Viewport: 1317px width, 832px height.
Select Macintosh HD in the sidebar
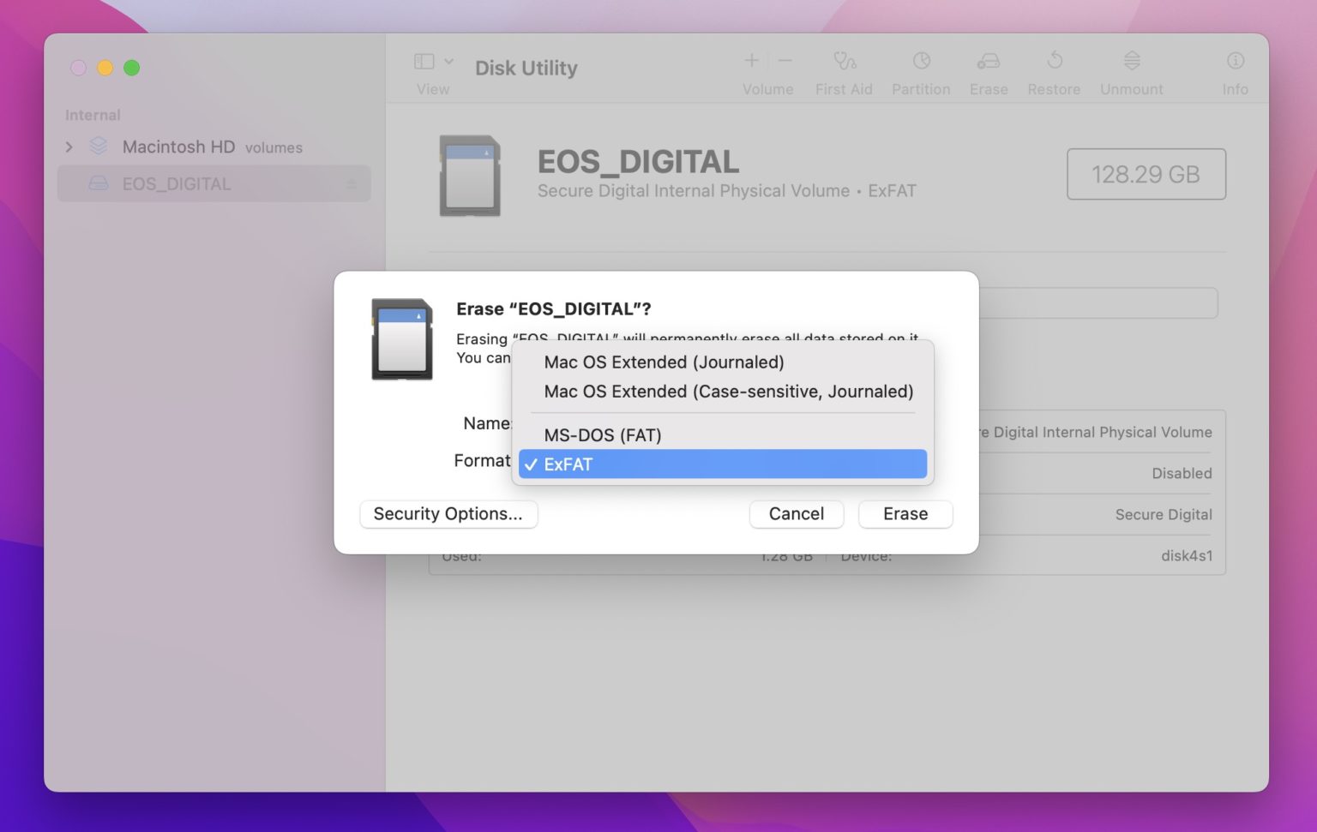coord(213,147)
